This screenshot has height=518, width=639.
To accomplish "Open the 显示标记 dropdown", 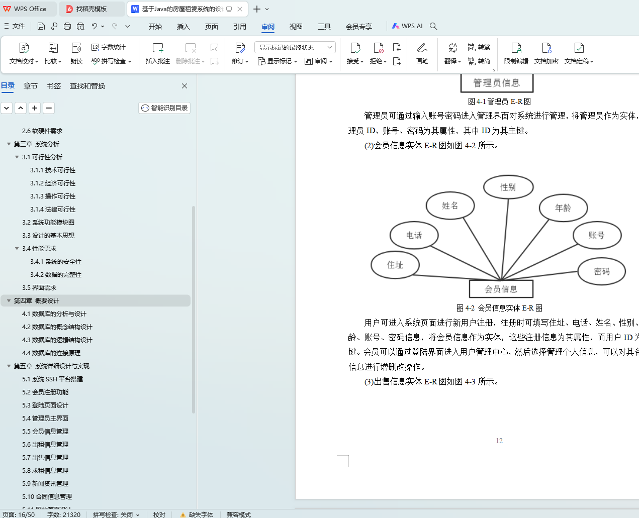I will pos(278,61).
